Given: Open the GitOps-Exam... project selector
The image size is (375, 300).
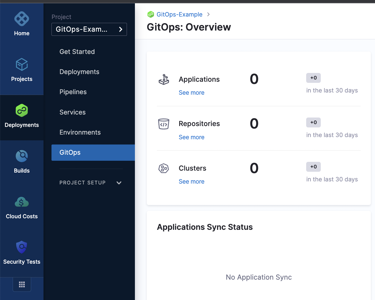Looking at the screenshot, I should click(89, 29).
